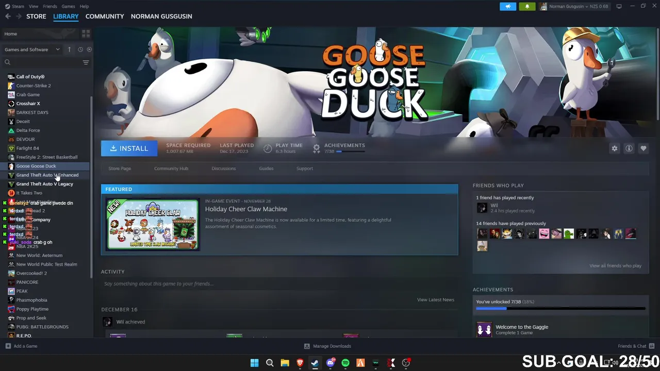Click the Home button in sidebar
This screenshot has height=371, width=660.
40,34
